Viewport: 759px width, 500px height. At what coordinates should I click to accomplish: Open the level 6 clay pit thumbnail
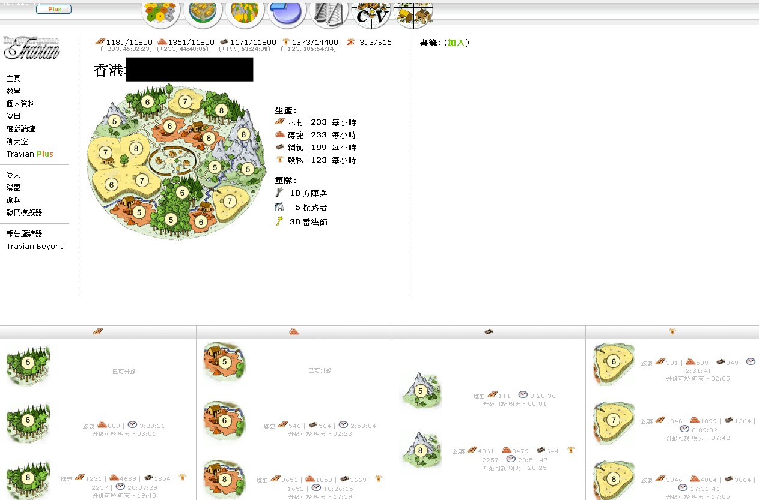coord(225,421)
